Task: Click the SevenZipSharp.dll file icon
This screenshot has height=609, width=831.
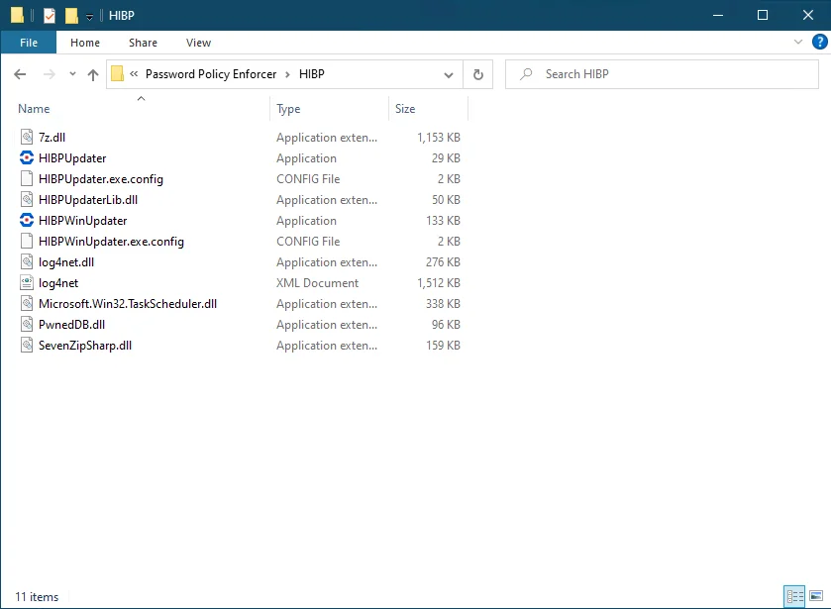Action: (27, 345)
